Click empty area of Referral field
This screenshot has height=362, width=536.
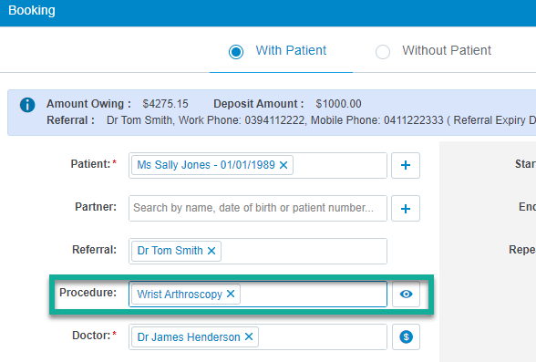pyautogui.click(x=304, y=252)
